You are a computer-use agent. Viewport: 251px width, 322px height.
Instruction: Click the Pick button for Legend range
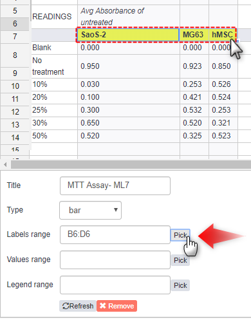tap(180, 285)
